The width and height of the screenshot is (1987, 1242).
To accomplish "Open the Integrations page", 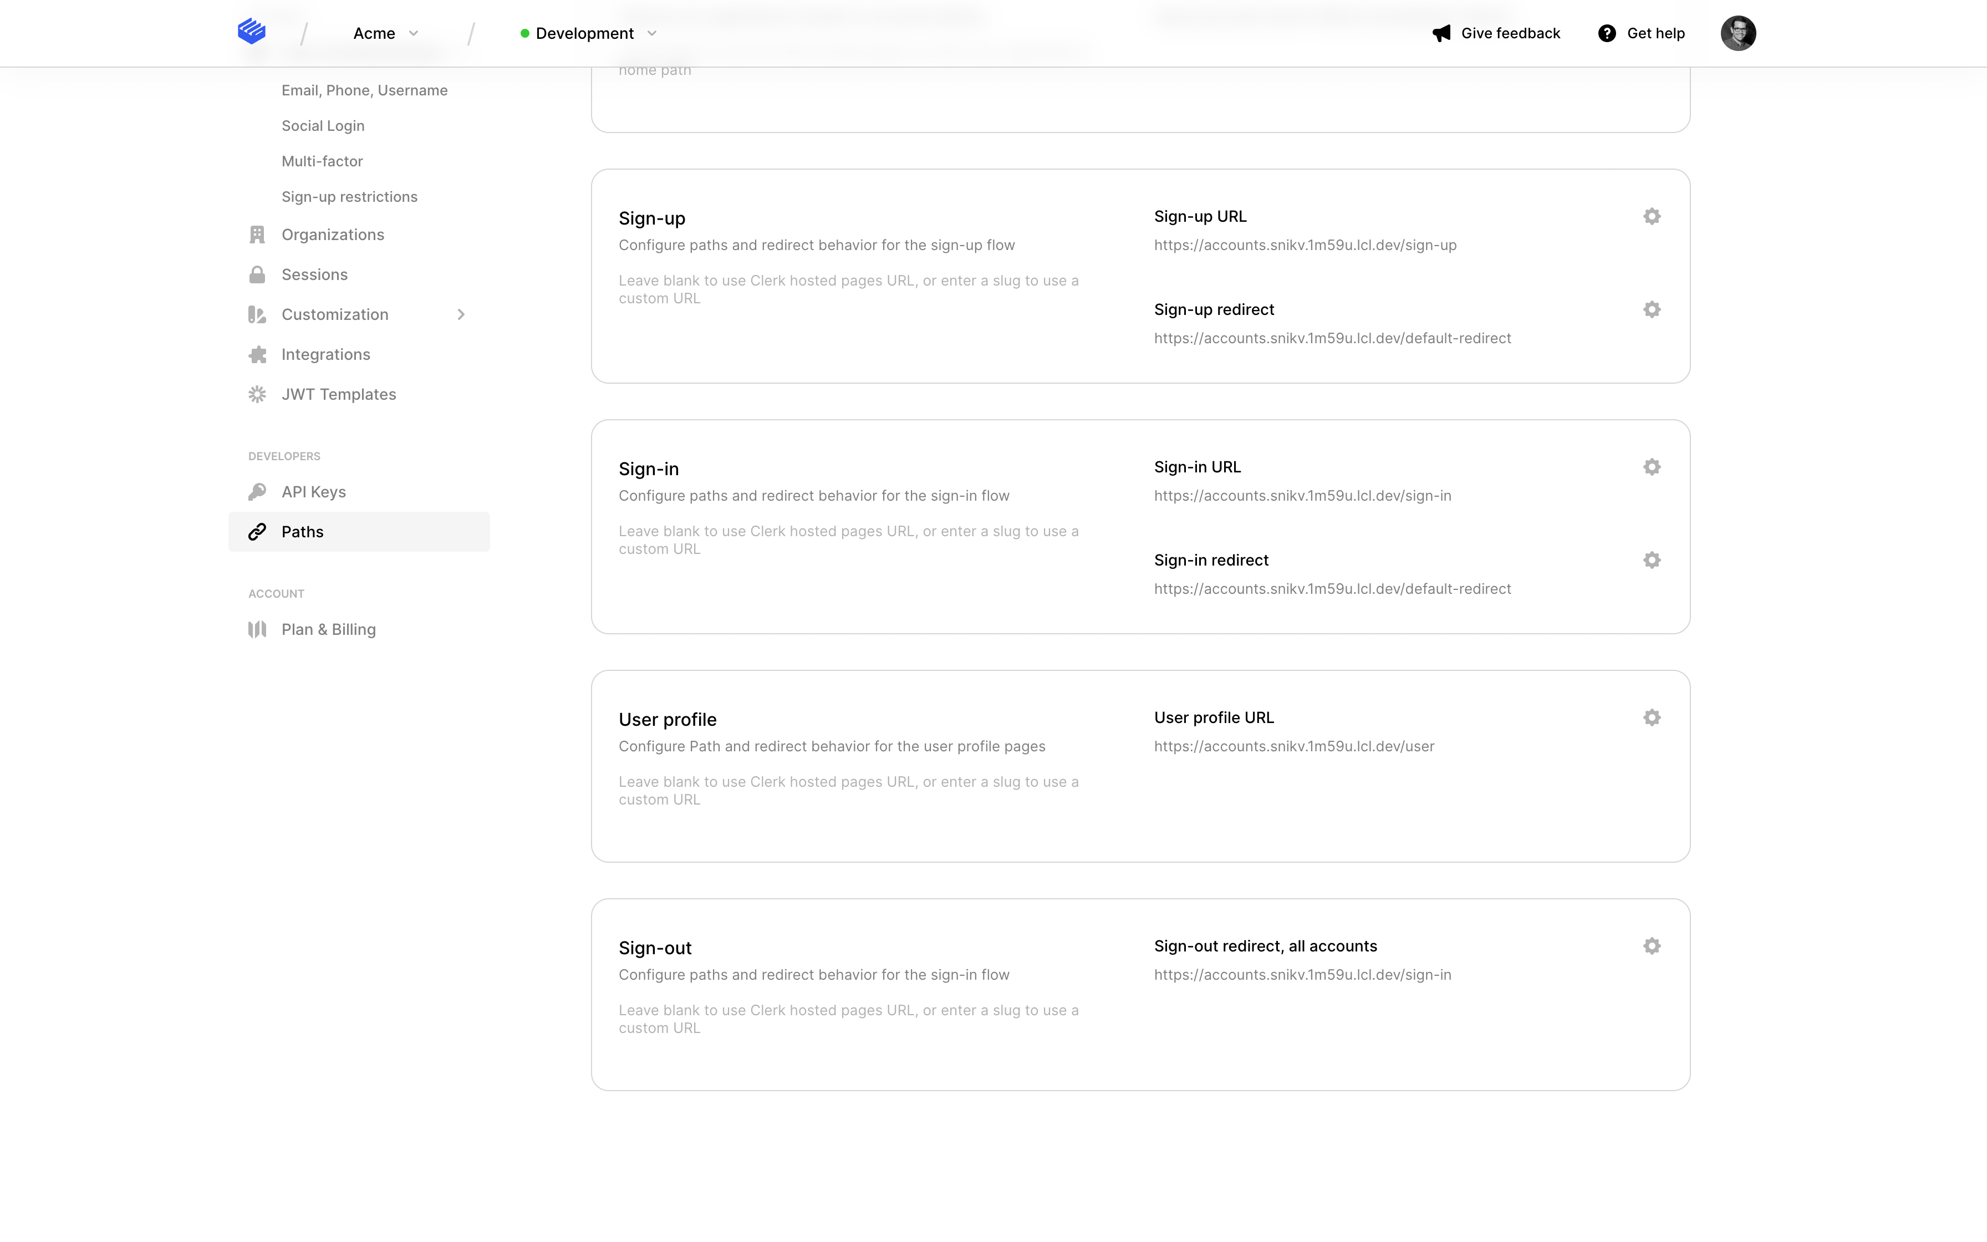I will point(325,354).
